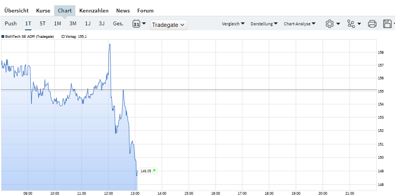Click the Vortag: 155,1 legend text
The height and width of the screenshot is (195, 395).
77,36
